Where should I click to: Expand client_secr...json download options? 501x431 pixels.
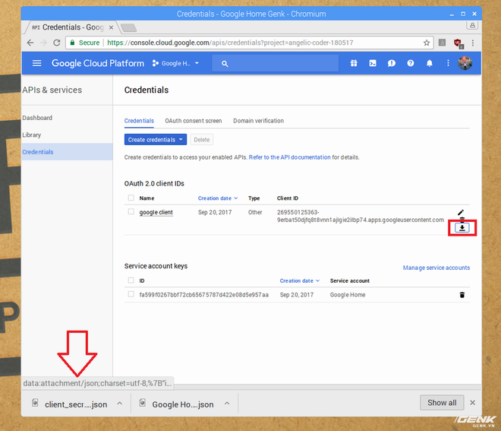pos(119,403)
